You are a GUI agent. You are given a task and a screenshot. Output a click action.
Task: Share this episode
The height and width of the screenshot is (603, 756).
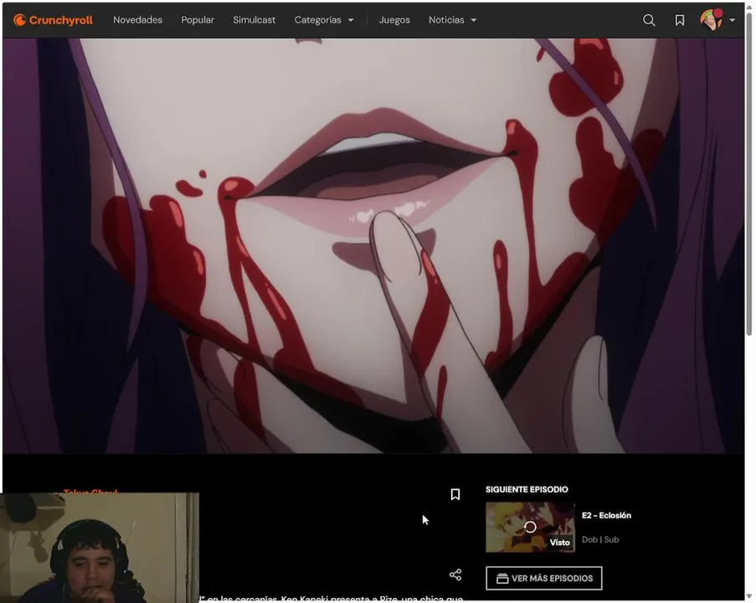click(x=455, y=575)
